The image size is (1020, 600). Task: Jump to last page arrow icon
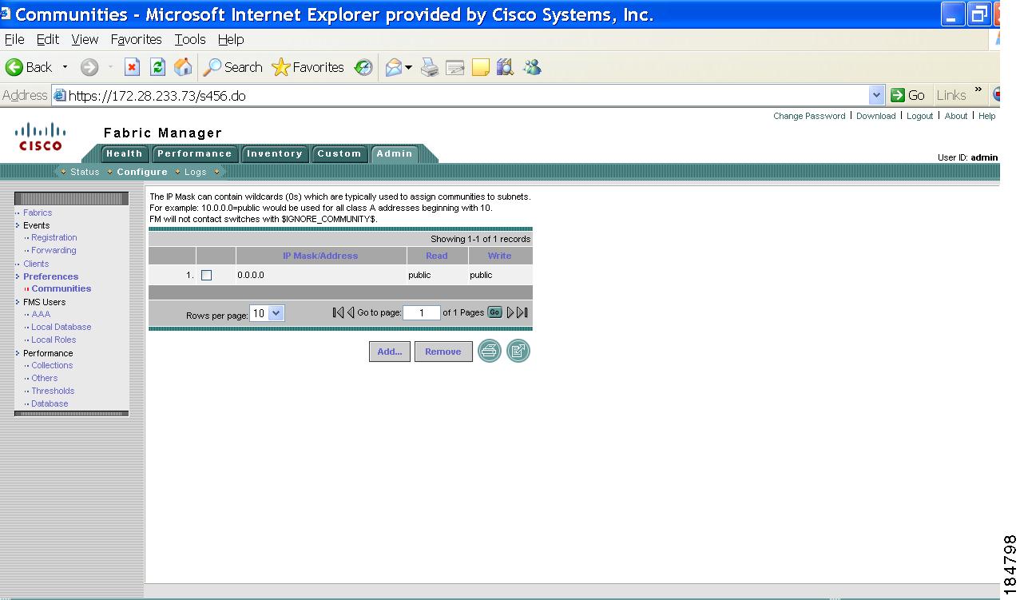[x=522, y=312]
